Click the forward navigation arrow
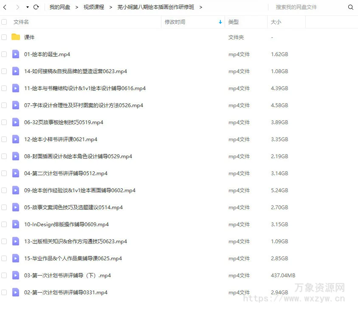 click(x=17, y=7)
